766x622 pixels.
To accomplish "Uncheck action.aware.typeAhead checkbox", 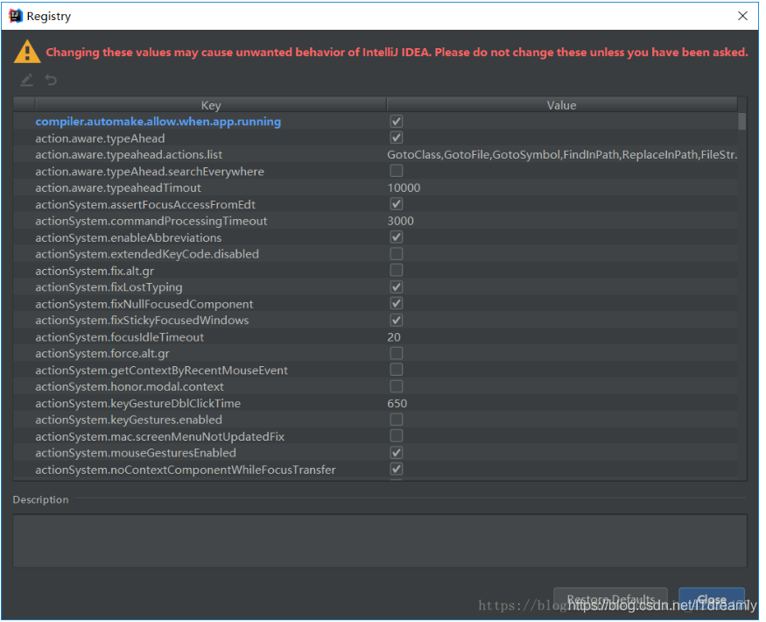I will 397,138.
